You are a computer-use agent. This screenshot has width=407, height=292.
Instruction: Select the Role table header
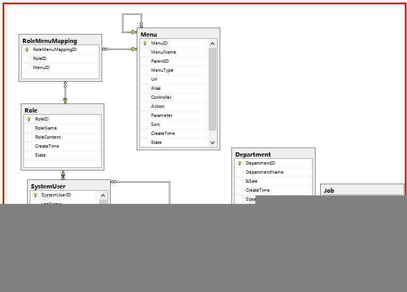tap(62, 110)
